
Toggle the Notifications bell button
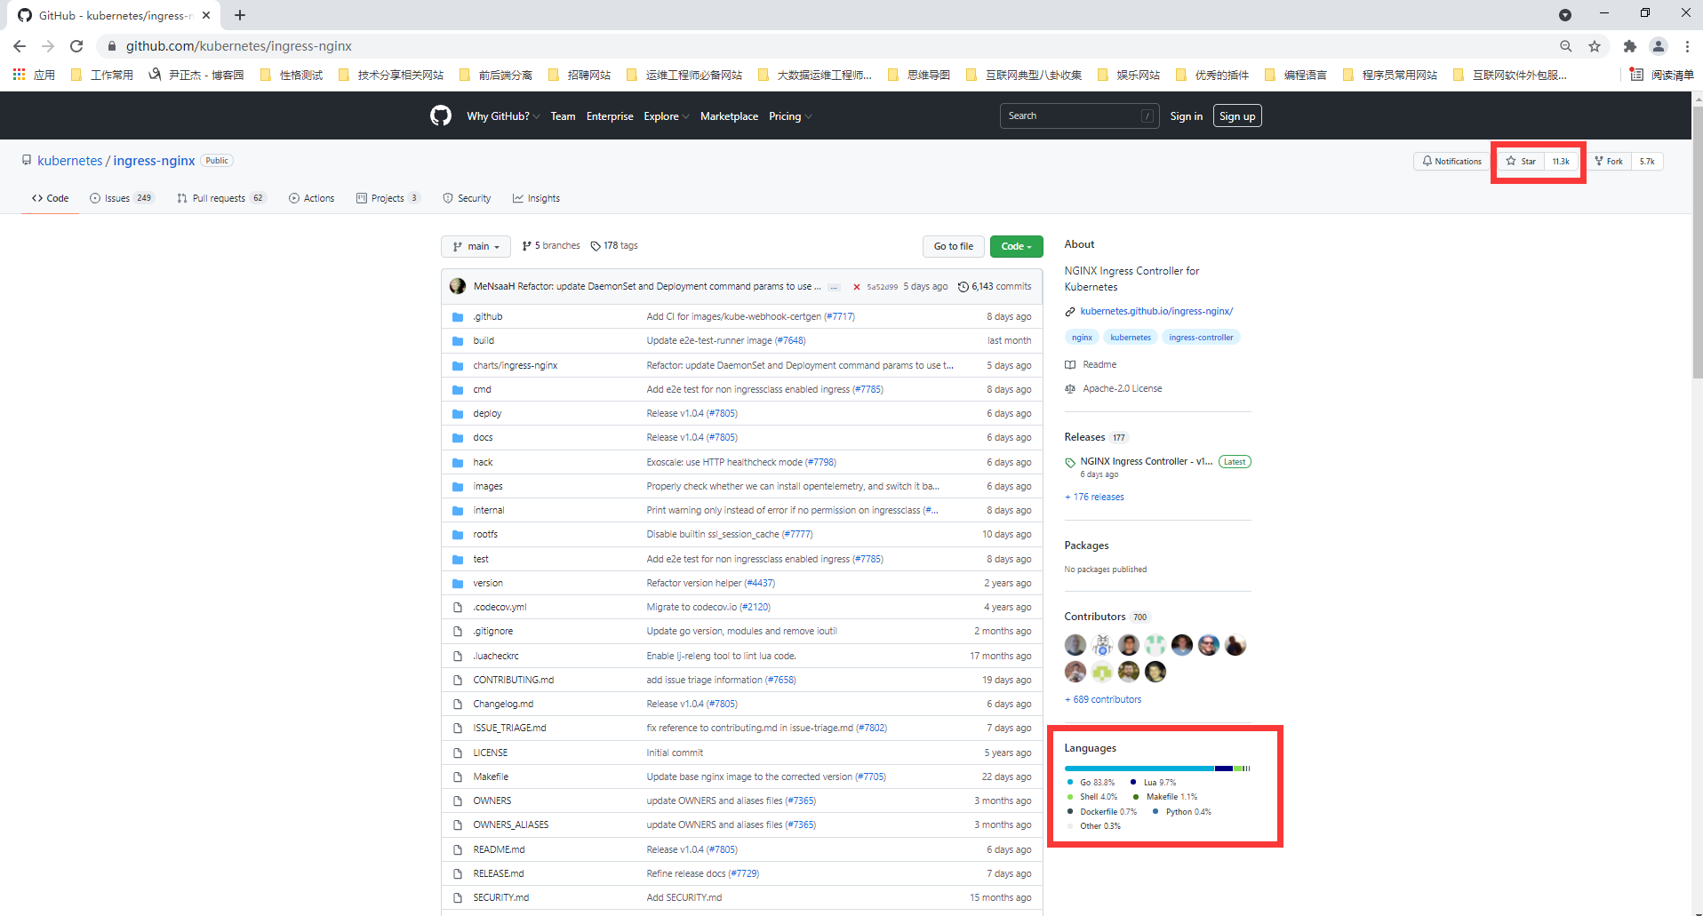click(1451, 162)
